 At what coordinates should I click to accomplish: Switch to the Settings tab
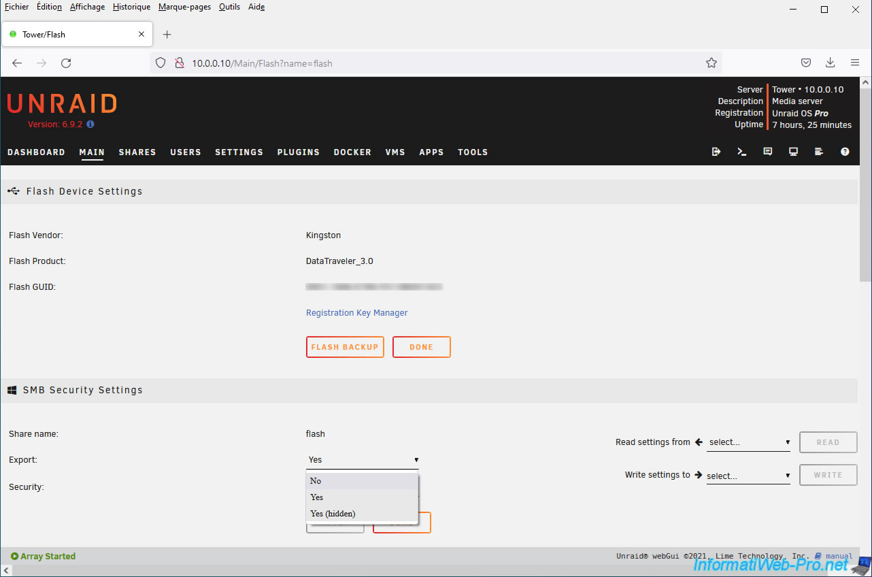pos(239,152)
